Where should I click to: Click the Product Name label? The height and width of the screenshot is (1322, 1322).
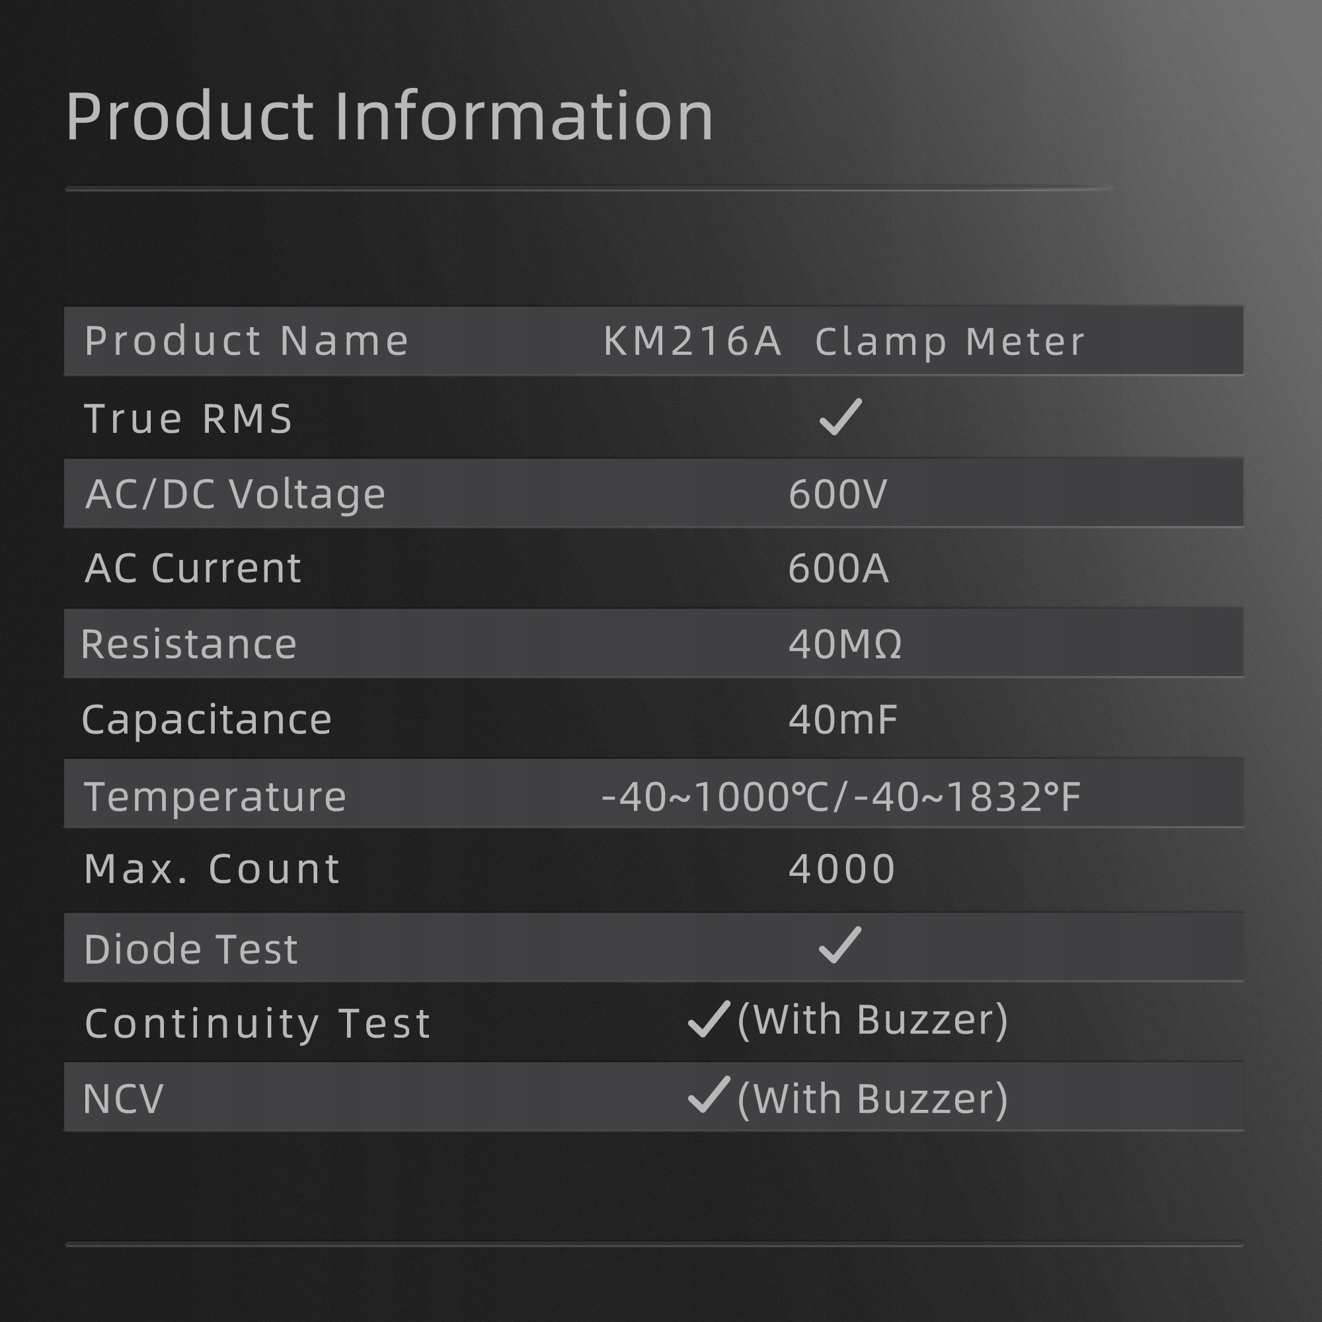(x=247, y=341)
